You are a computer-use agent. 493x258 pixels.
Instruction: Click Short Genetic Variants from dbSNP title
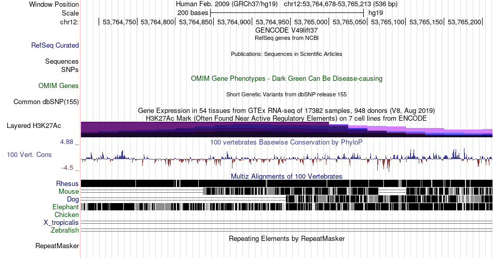tap(286, 94)
